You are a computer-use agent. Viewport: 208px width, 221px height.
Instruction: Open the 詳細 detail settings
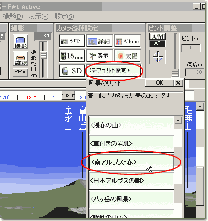pos(100,41)
